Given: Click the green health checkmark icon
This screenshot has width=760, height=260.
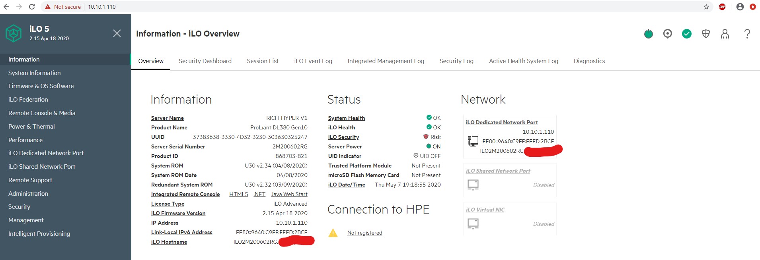Looking at the screenshot, I should [x=687, y=34].
